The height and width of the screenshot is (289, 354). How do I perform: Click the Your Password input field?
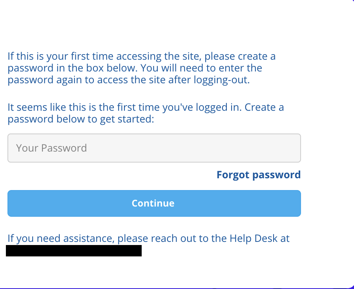154,148
